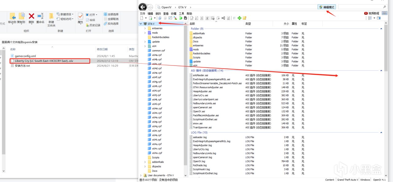393x182 pixels.
Task: Click the dark save disk icon in OpenIV toolbar
Action: (x=185, y=18)
